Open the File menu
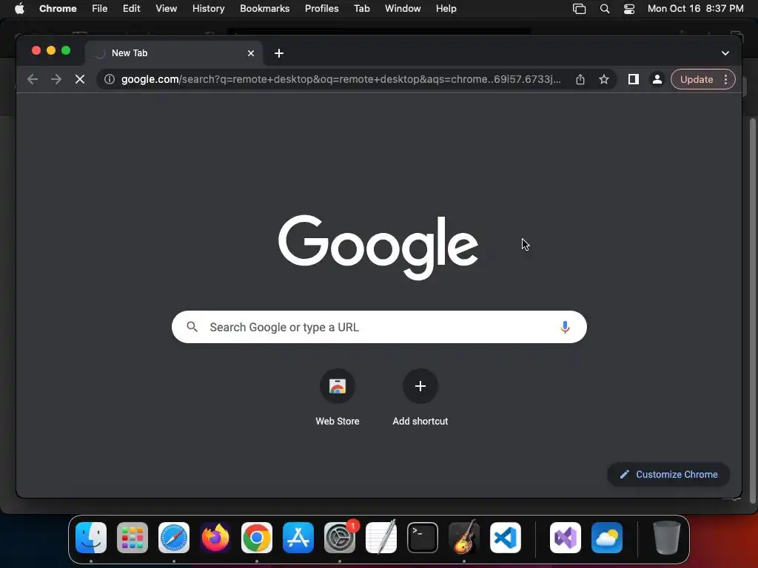The width and height of the screenshot is (758, 568). (x=100, y=8)
